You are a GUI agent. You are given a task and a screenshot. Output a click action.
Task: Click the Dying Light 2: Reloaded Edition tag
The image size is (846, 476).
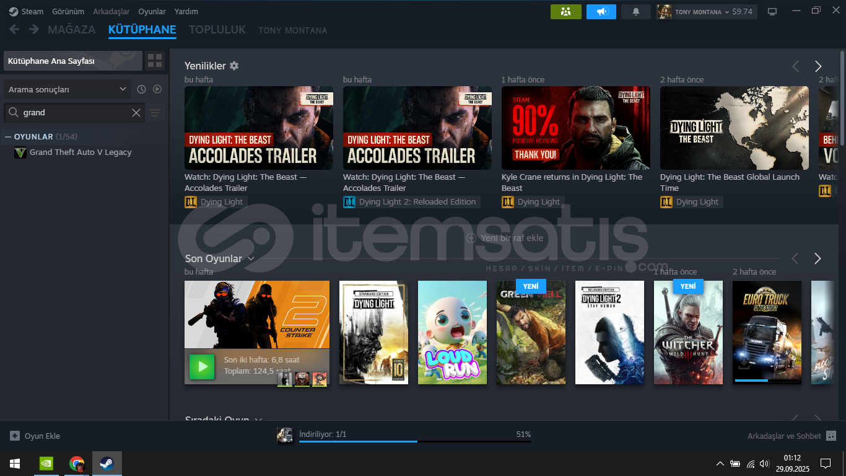pyautogui.click(x=411, y=202)
